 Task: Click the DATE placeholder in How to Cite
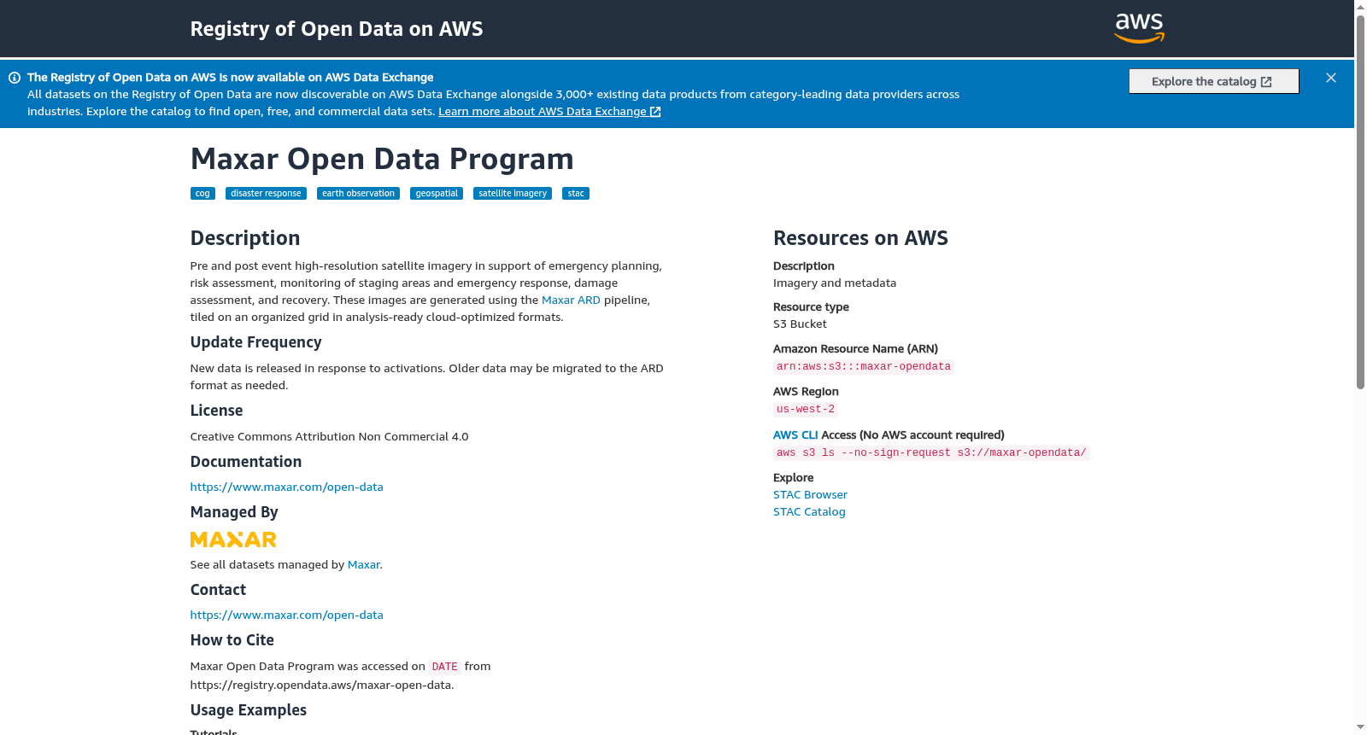[444, 668]
